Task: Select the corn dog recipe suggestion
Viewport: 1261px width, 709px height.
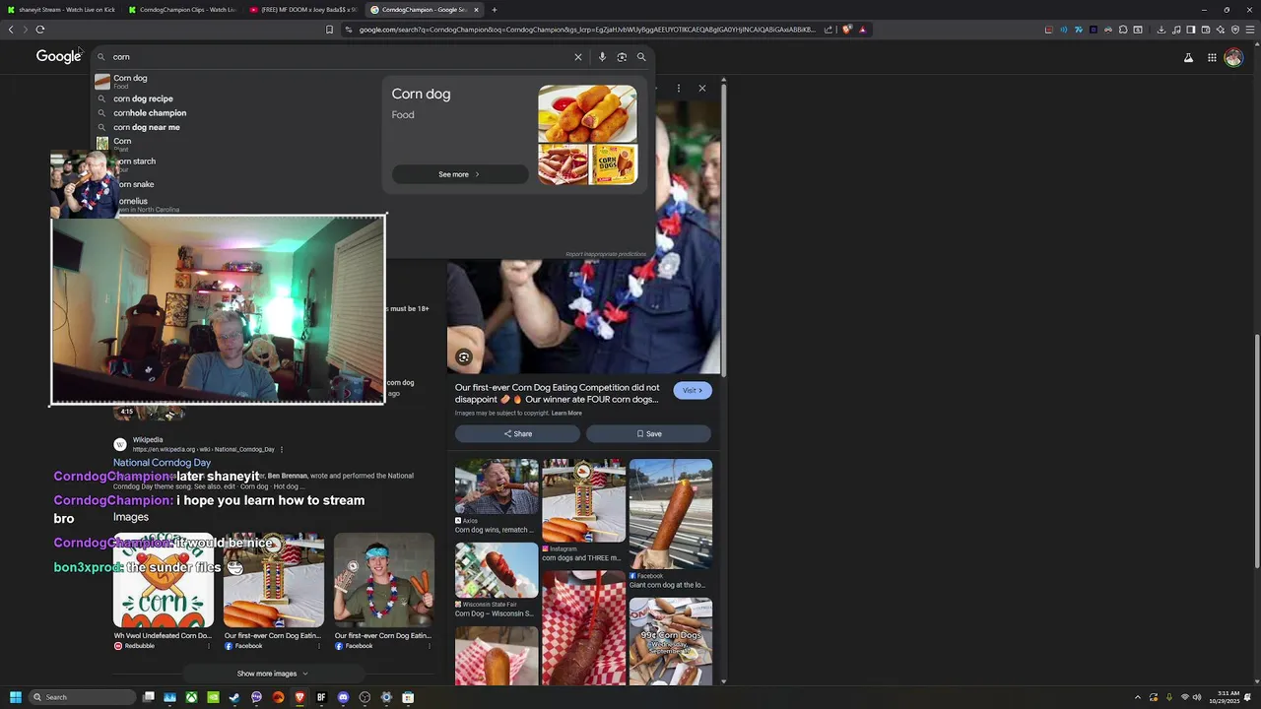Action: (233, 98)
